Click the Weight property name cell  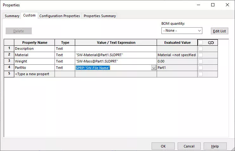tap(34, 61)
